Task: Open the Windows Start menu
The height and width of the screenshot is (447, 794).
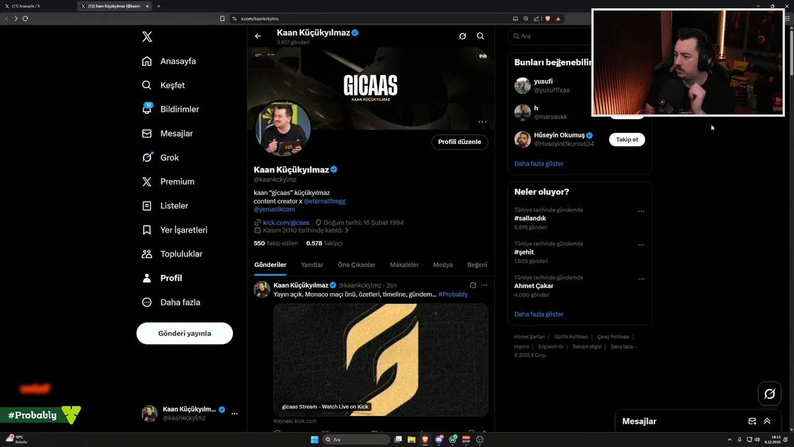Action: pos(314,440)
